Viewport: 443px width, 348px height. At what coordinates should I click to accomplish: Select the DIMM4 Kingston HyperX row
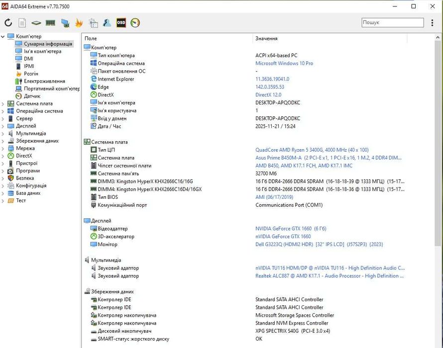tap(247, 189)
